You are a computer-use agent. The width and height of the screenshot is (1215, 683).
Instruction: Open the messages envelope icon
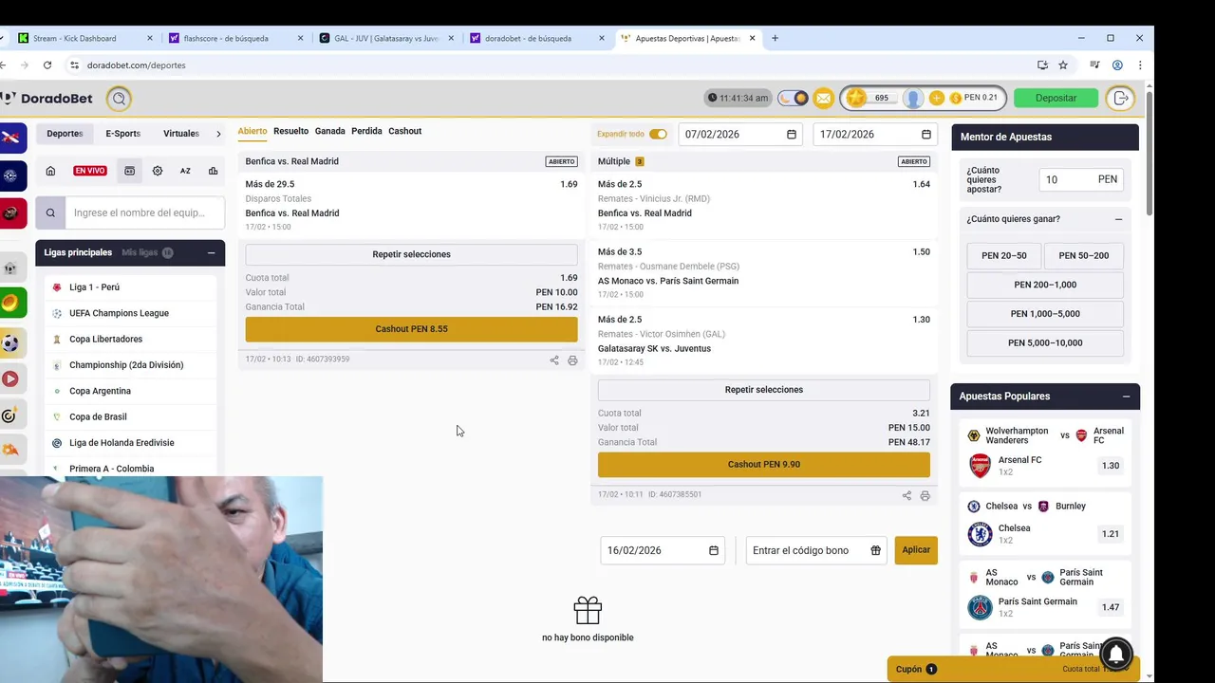click(823, 98)
